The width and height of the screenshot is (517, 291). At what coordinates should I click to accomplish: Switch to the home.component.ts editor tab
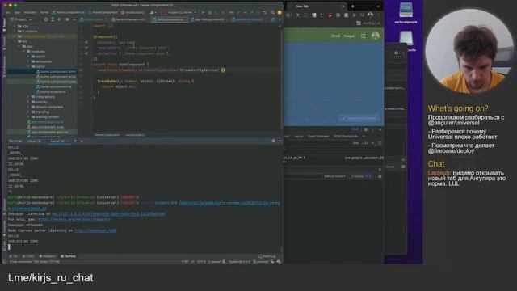click(170, 19)
